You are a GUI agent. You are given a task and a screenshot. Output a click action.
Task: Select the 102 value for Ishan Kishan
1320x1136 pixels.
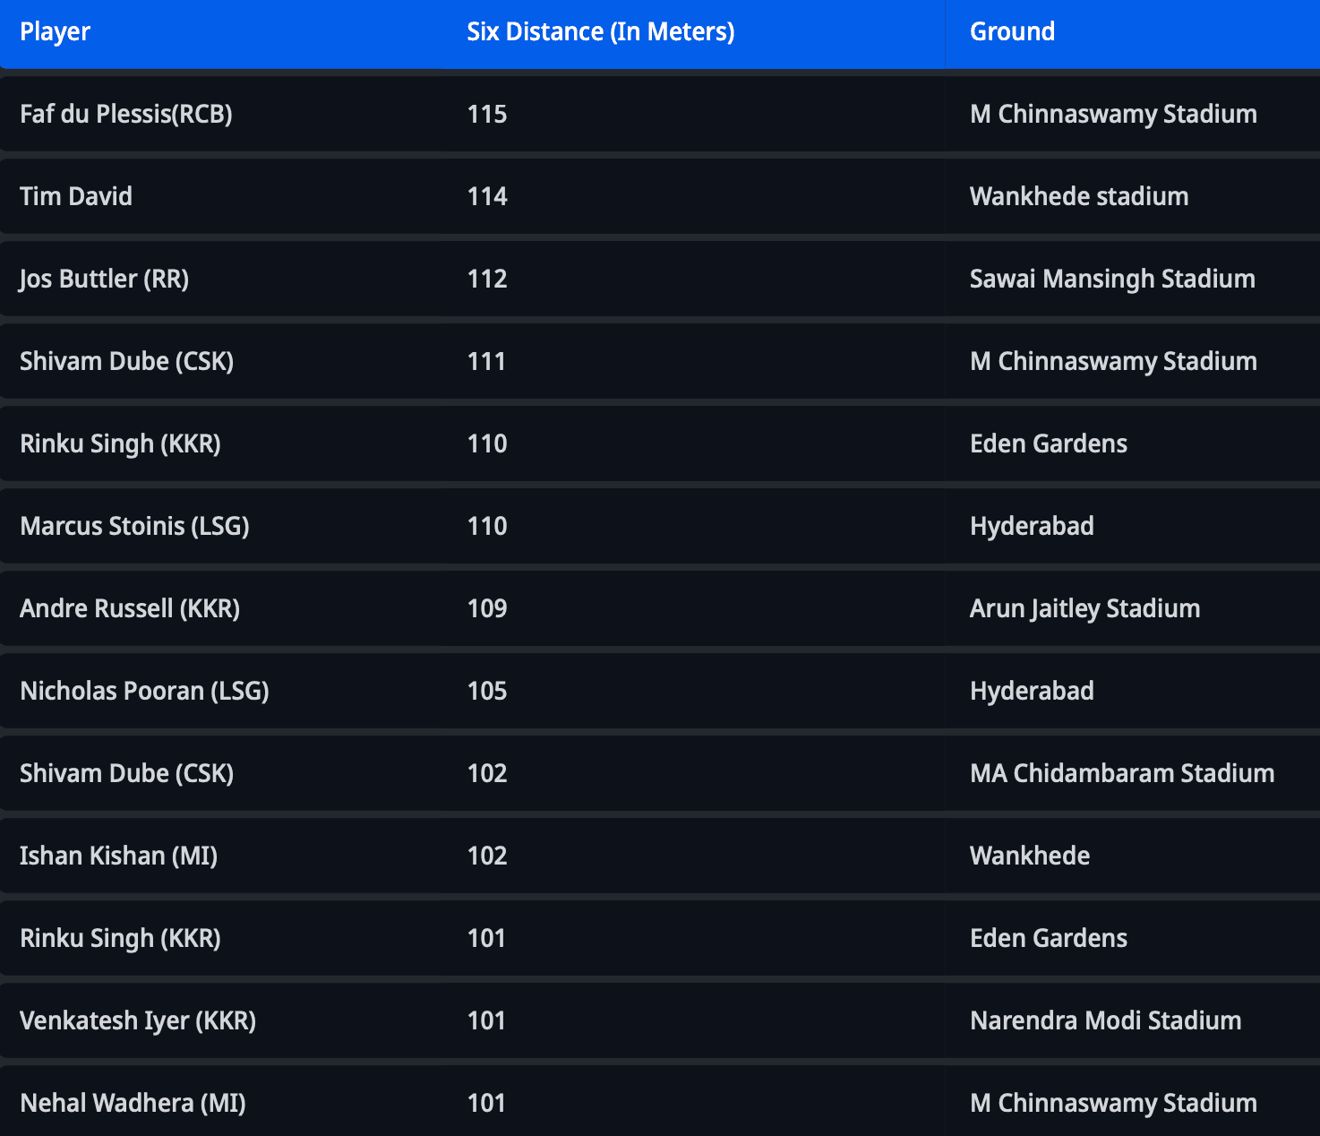[x=487, y=856]
